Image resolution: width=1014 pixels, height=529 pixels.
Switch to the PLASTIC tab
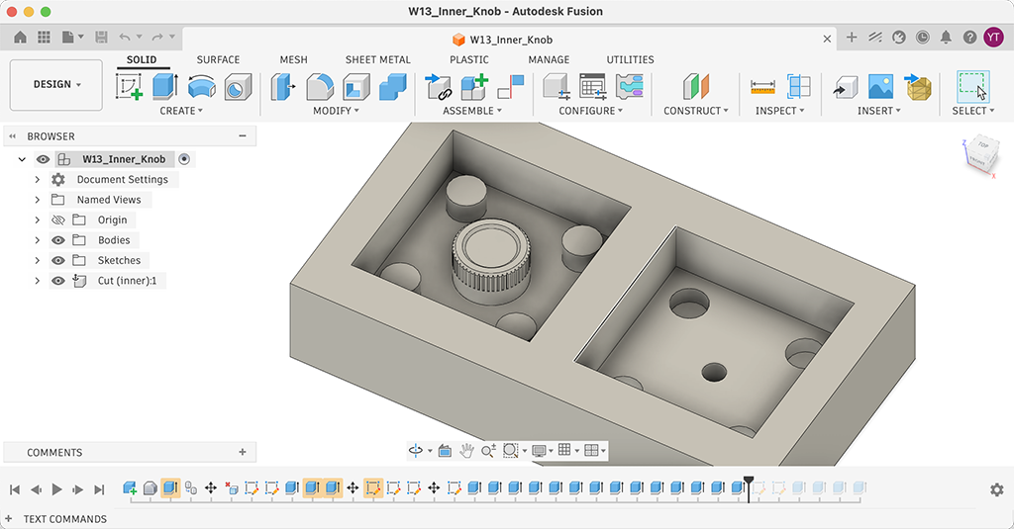click(468, 59)
